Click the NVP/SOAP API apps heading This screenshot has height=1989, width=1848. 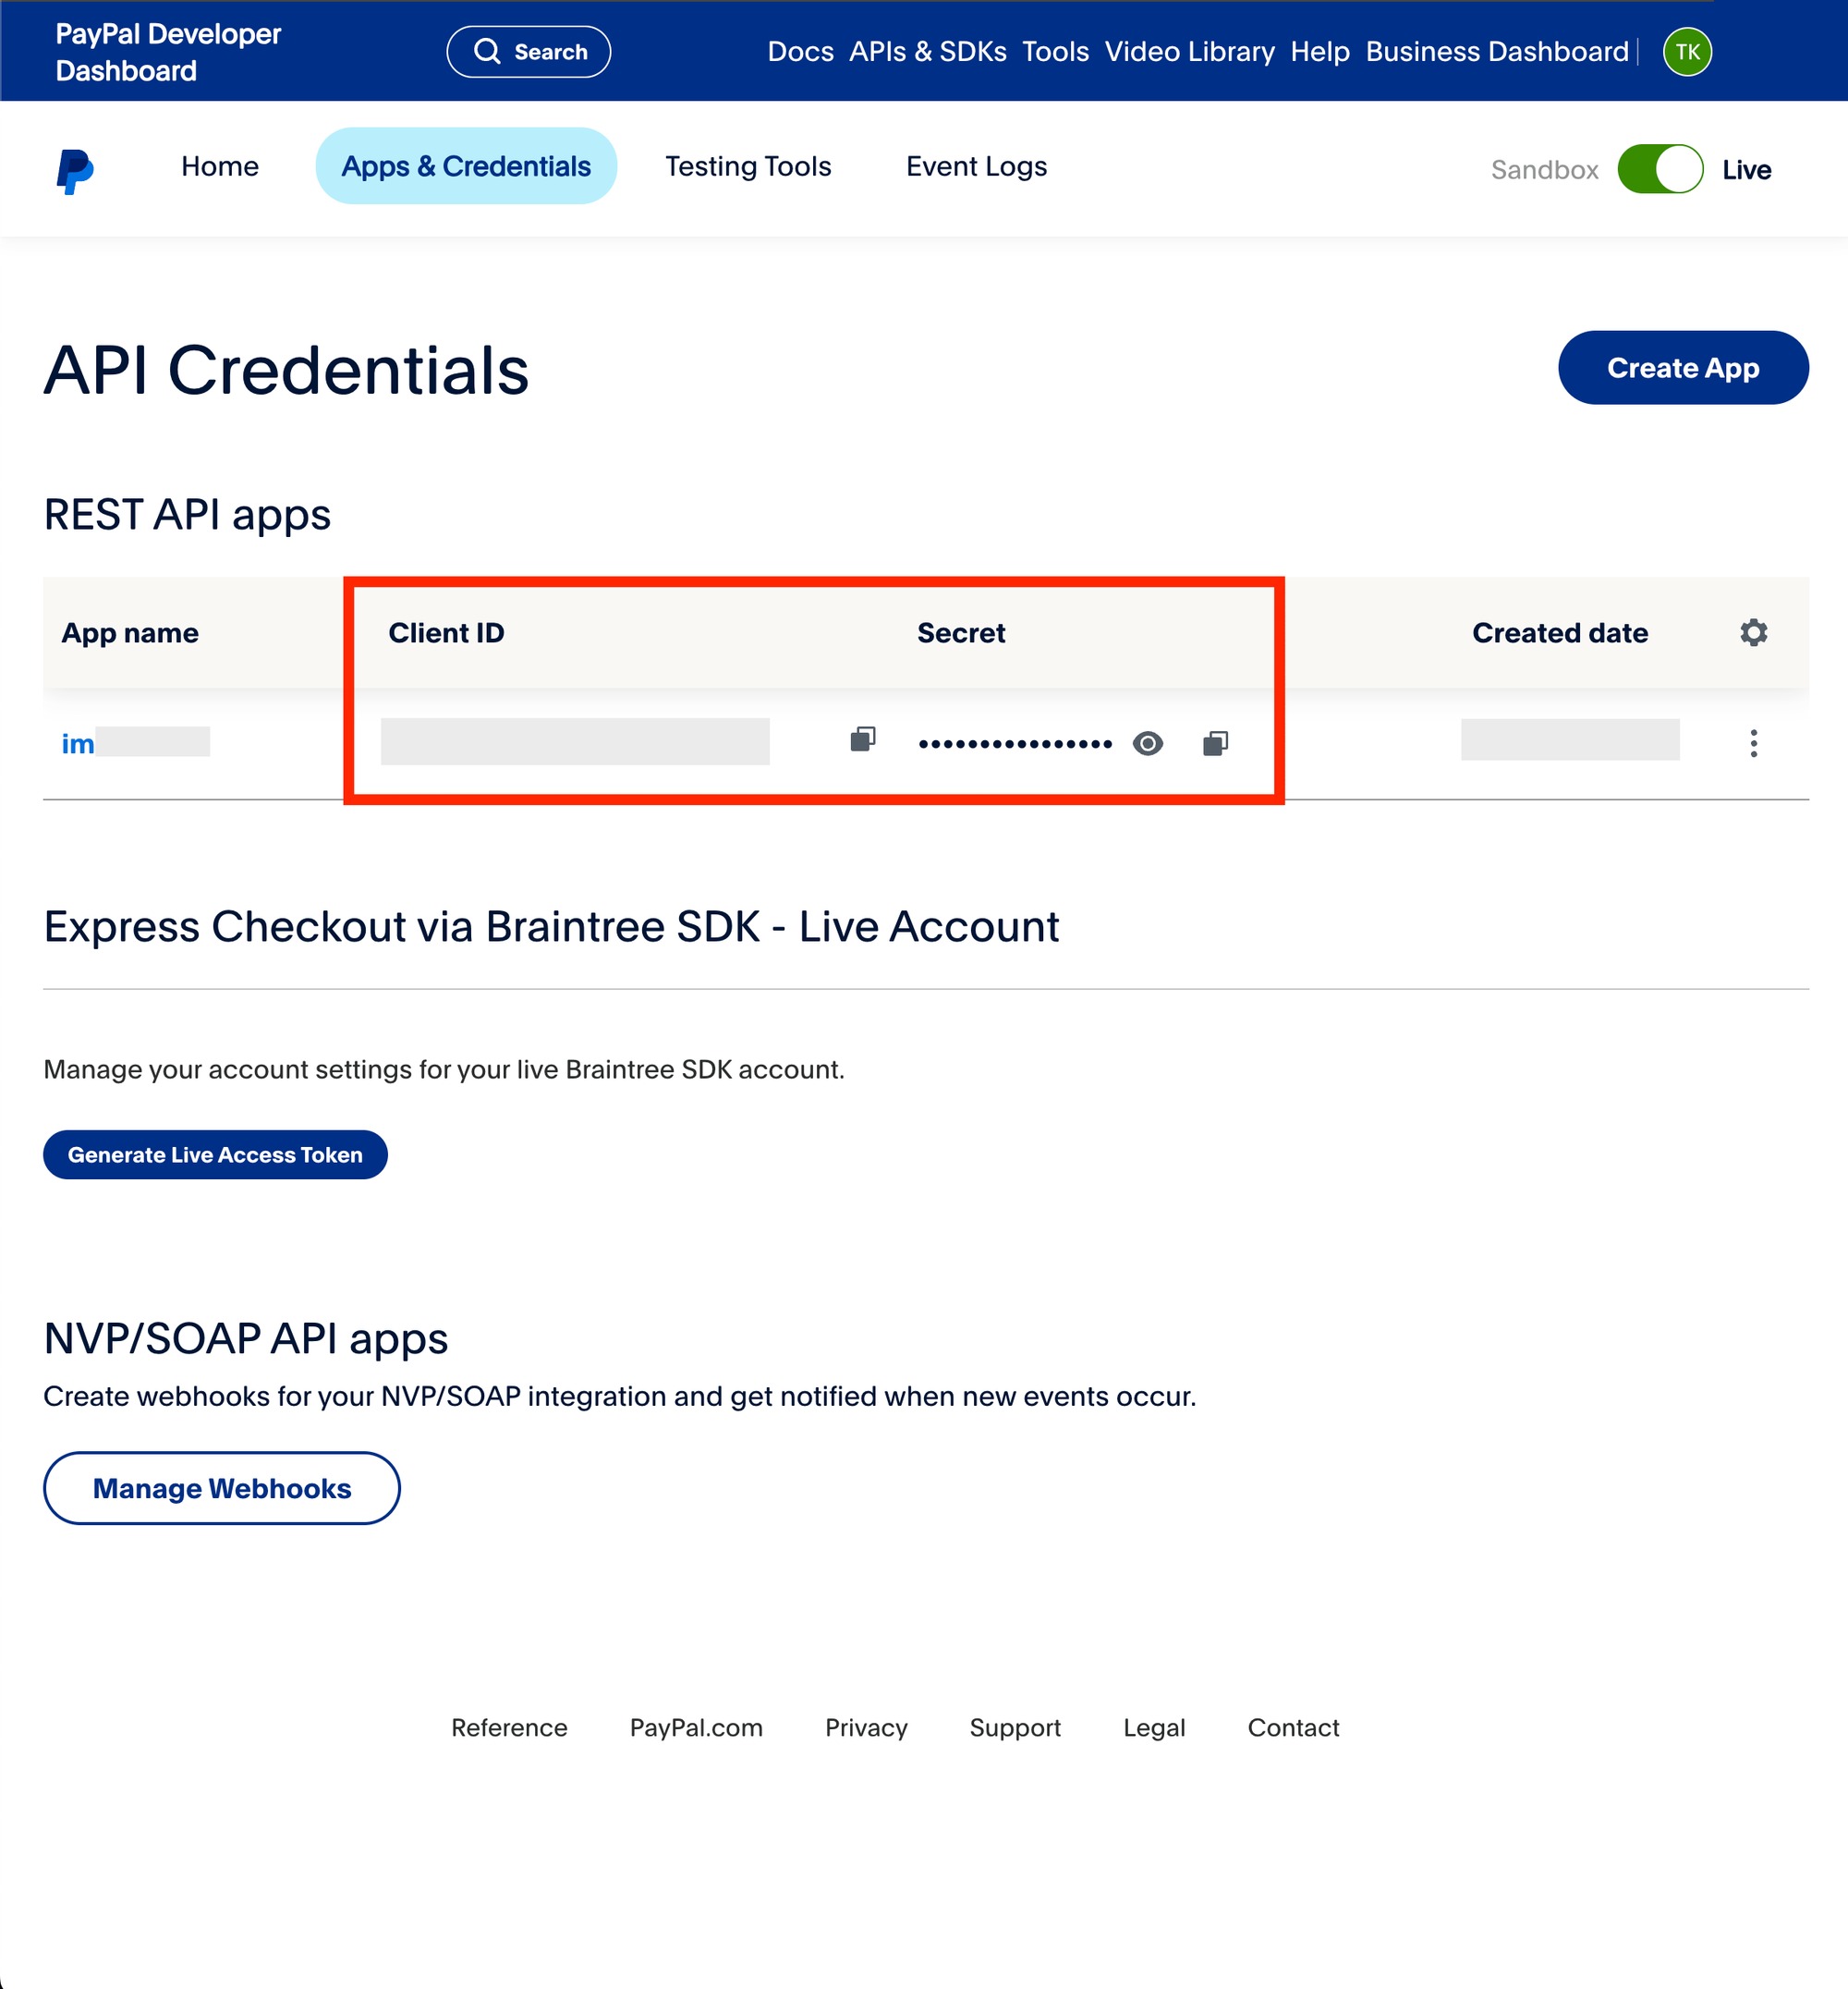[246, 1337]
